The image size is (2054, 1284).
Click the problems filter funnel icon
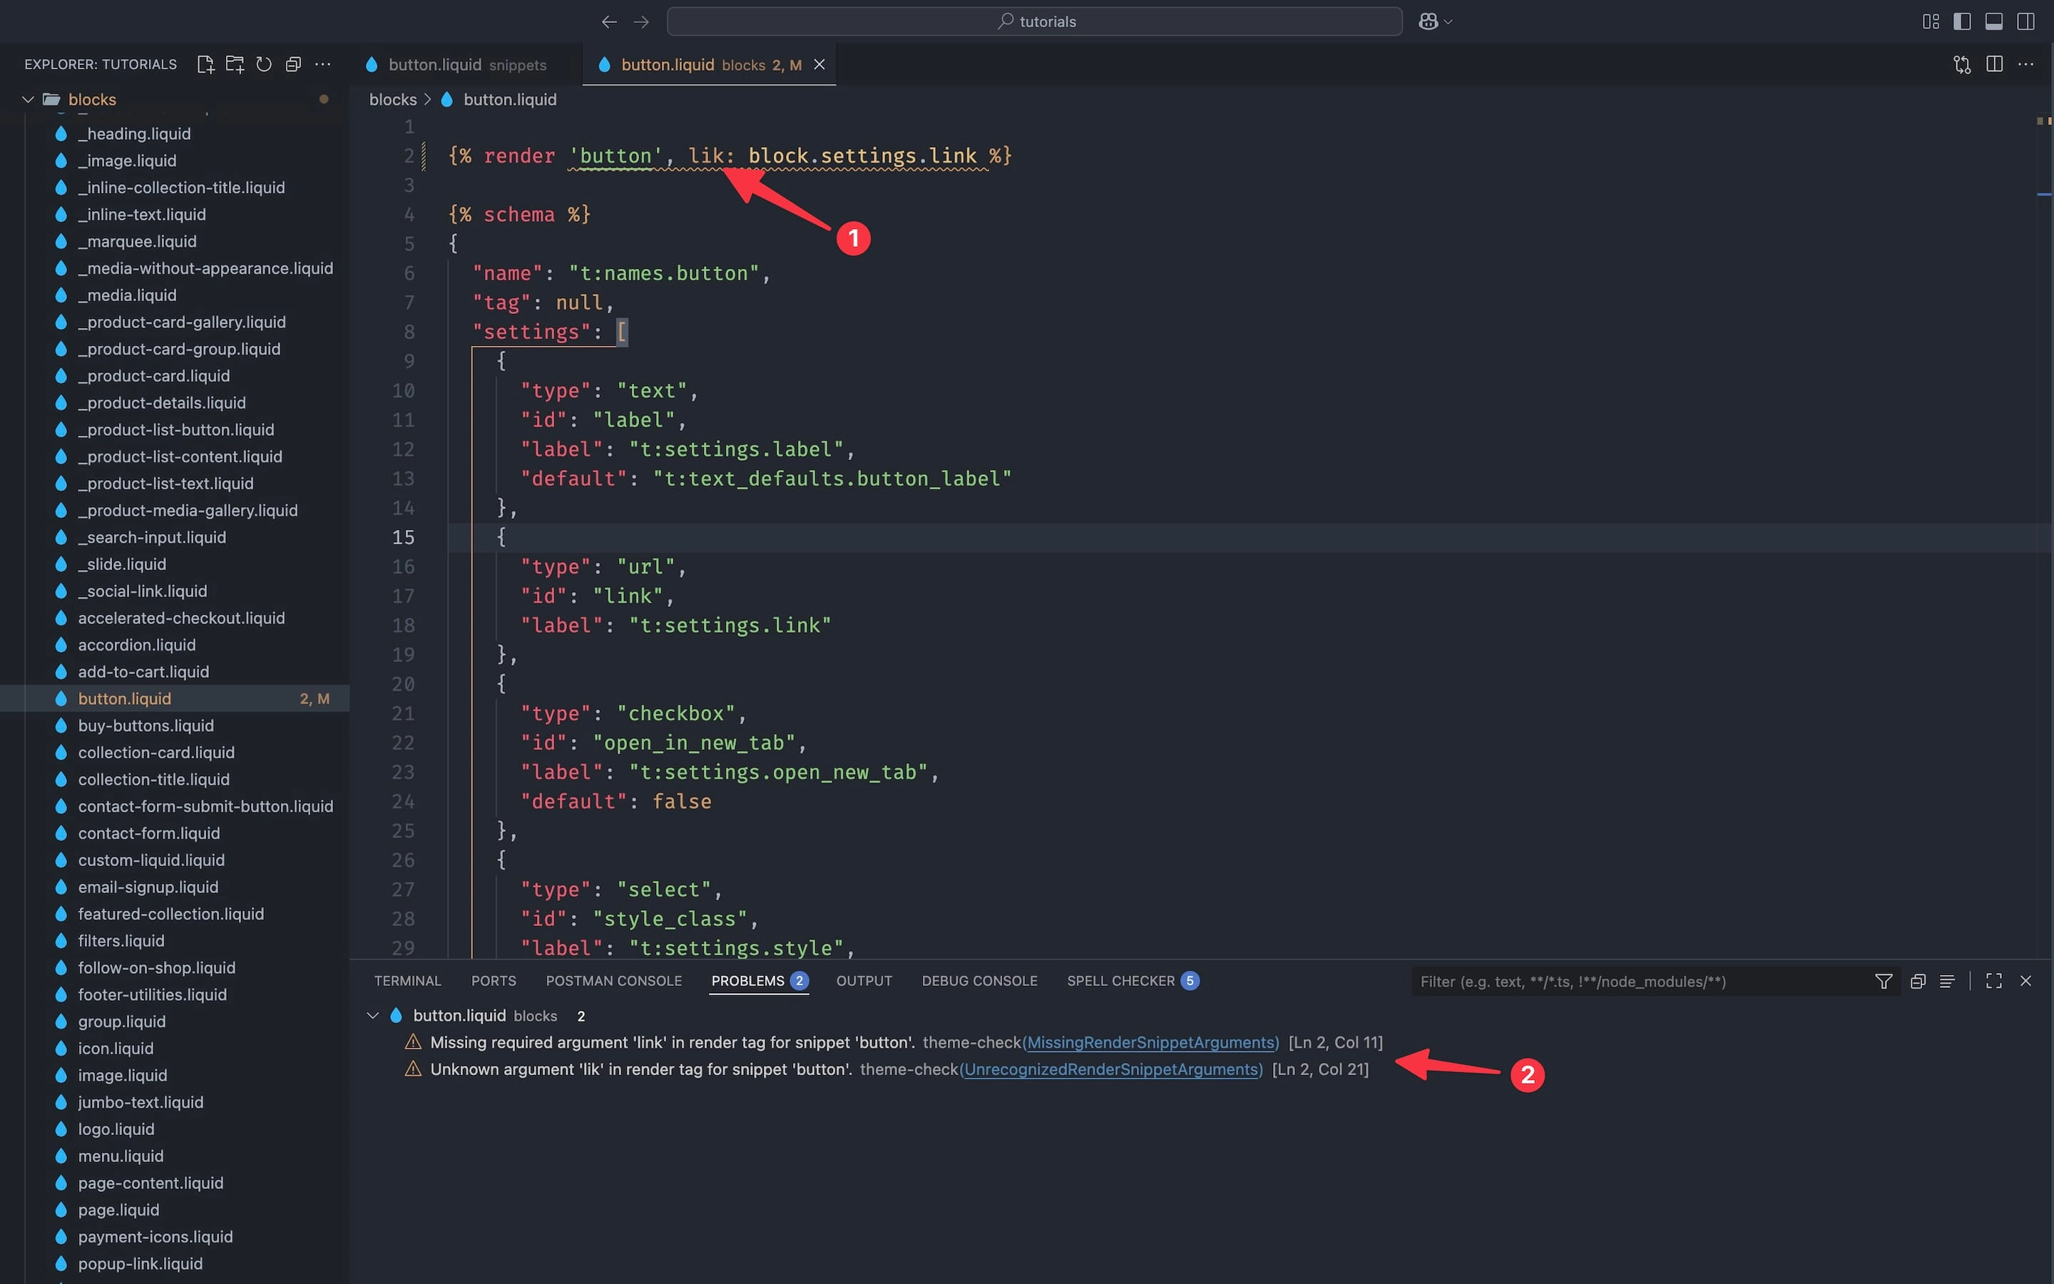pyautogui.click(x=1884, y=982)
